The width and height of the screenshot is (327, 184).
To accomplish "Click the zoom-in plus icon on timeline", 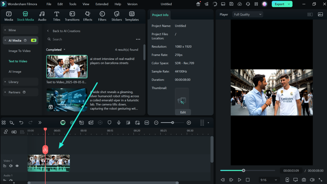I will coord(189,123).
